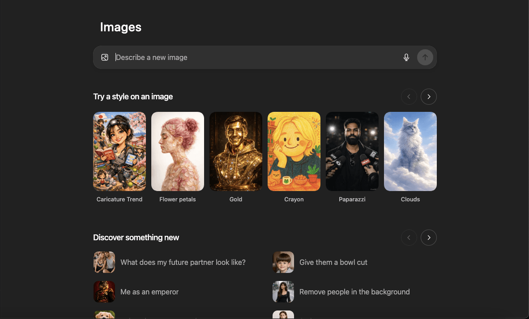Pick the Crayon drawing style
The image size is (529, 319).
[294, 151]
